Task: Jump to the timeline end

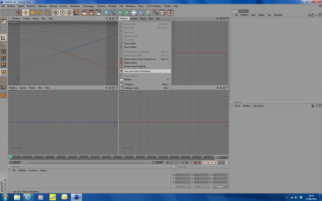Action: [x=187, y=163]
